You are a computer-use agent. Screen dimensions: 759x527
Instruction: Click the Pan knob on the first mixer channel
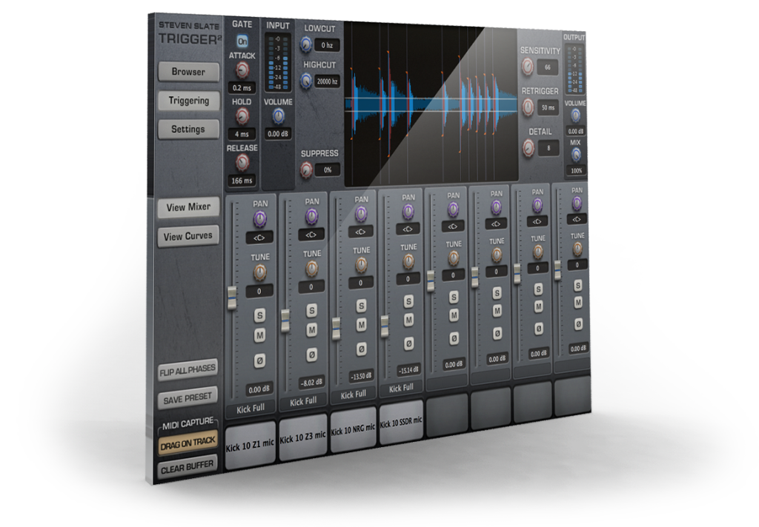coord(259,215)
